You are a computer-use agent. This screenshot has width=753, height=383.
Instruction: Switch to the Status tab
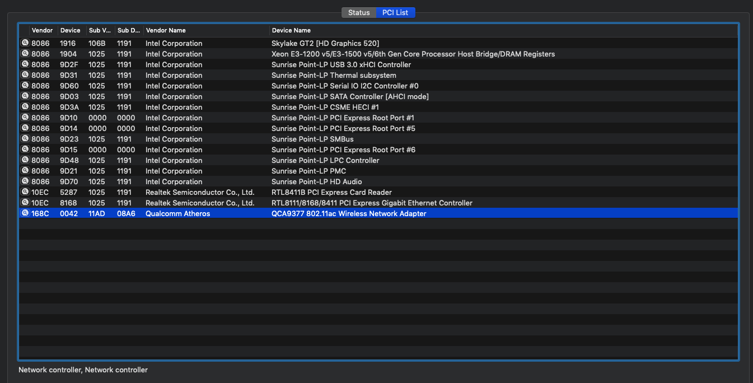coord(359,12)
